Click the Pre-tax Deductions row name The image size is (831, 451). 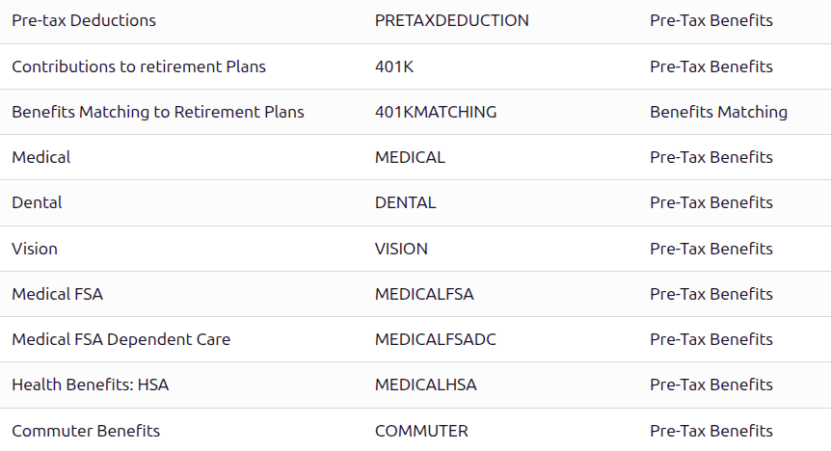(84, 20)
